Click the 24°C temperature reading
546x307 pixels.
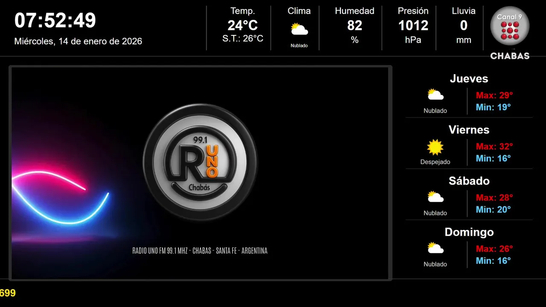tap(243, 26)
